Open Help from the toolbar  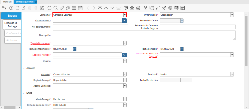click(x=11, y=8)
